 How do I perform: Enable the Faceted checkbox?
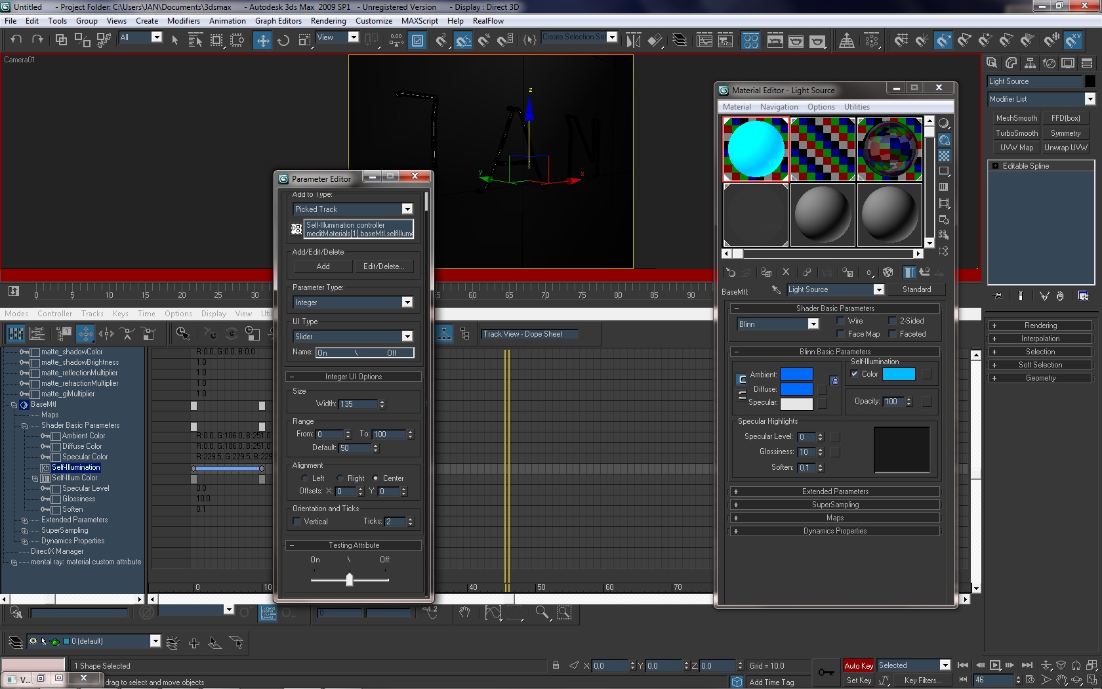pos(893,334)
